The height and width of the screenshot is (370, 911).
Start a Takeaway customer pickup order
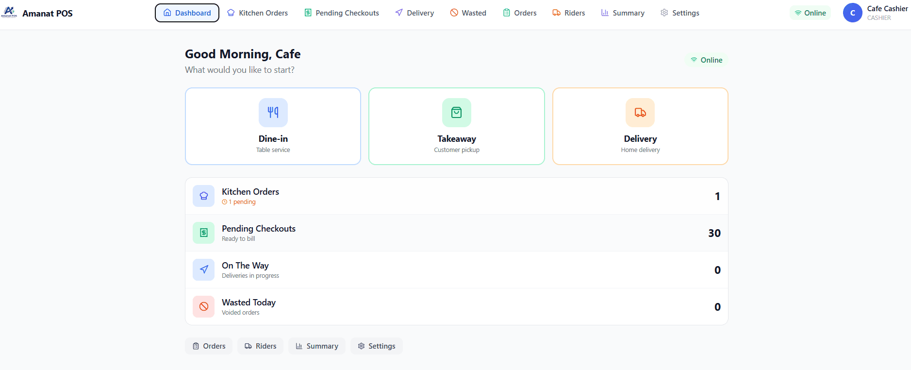coord(457,126)
